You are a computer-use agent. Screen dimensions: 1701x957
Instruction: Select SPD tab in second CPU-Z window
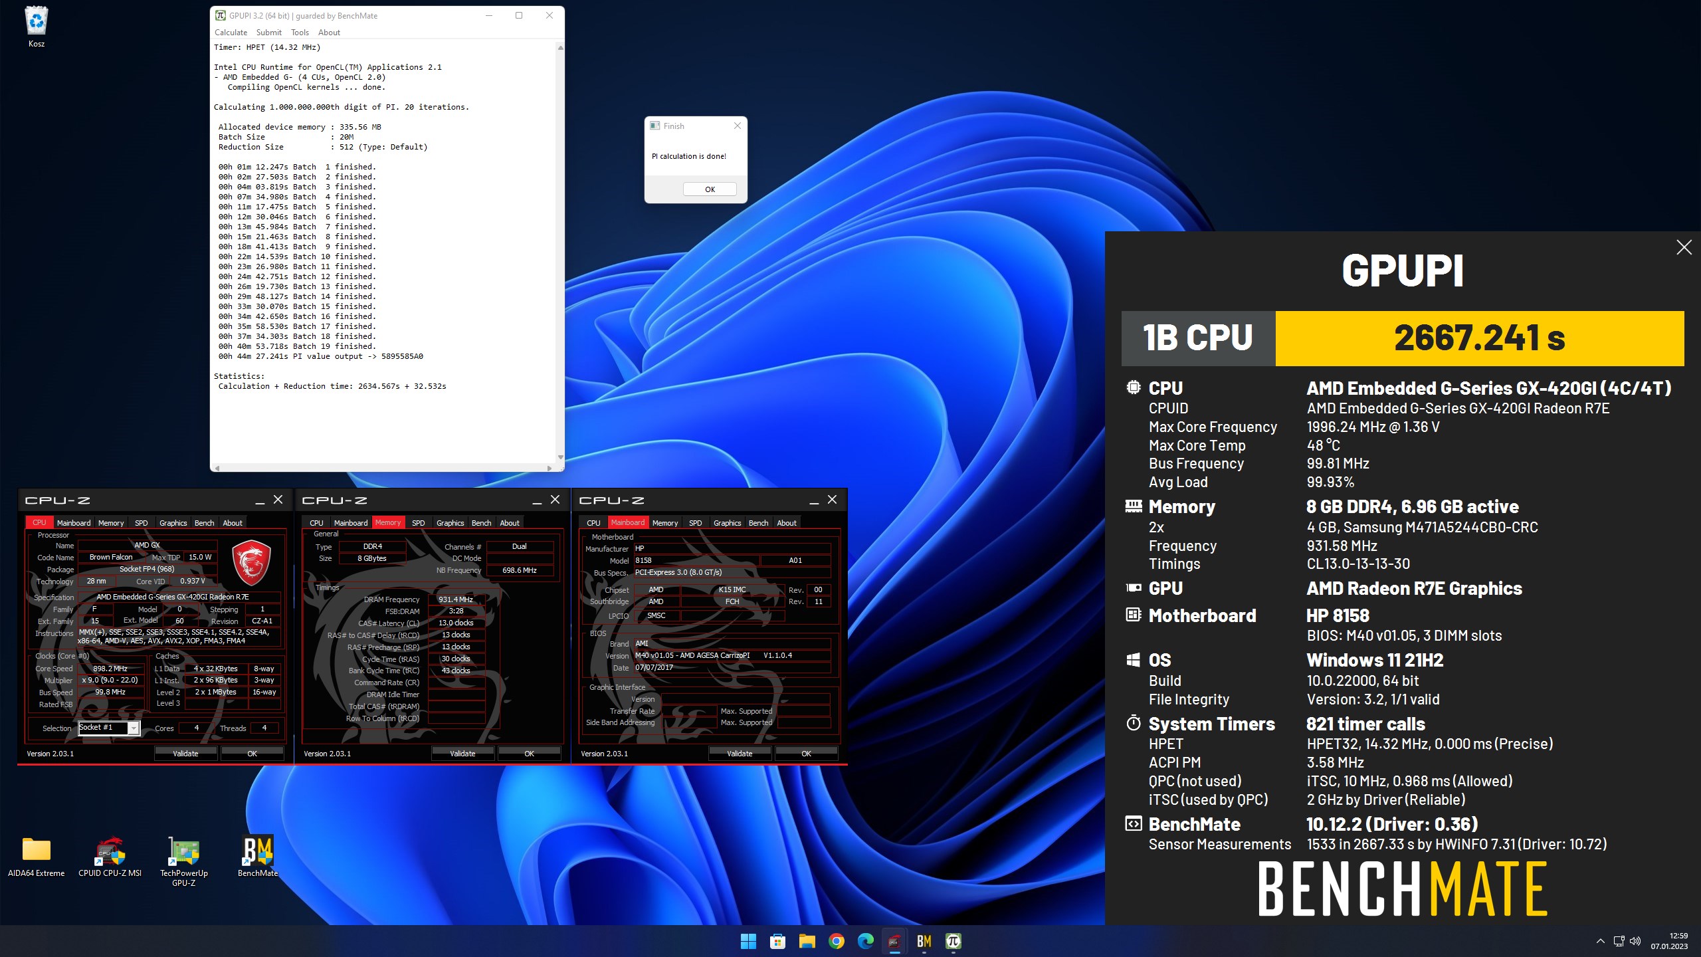point(418,523)
